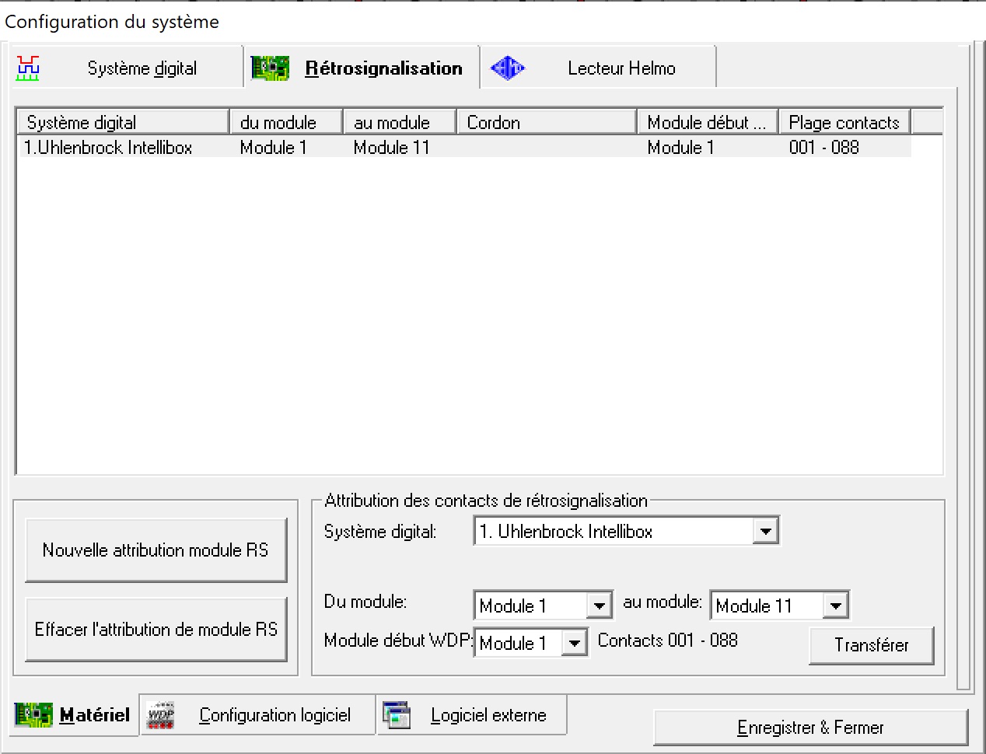The width and height of the screenshot is (986, 754).
Task: Click the blue Helmo reader icon
Action: (508, 68)
